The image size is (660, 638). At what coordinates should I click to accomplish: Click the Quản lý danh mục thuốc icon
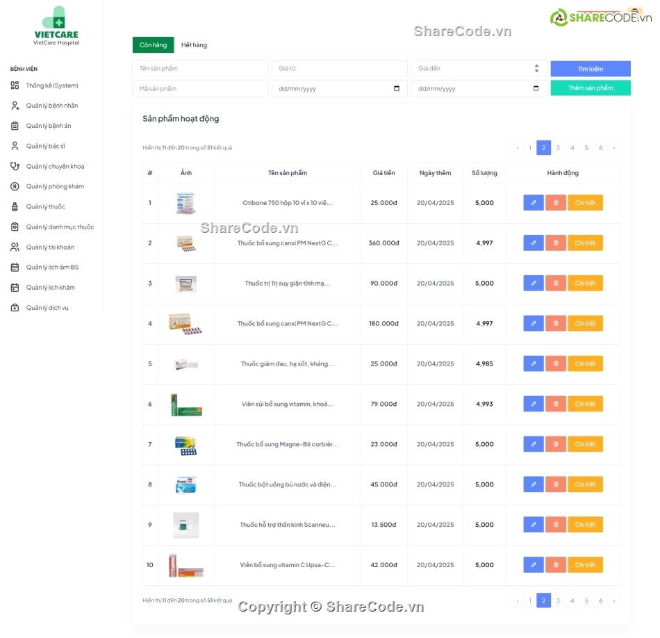pos(15,227)
